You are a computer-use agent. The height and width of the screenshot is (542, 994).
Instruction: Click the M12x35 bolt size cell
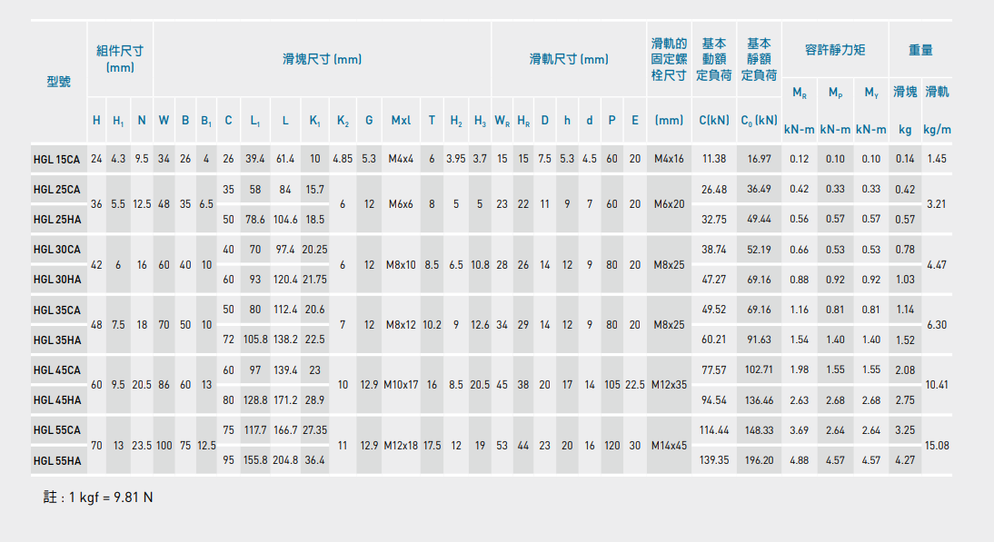[669, 384]
